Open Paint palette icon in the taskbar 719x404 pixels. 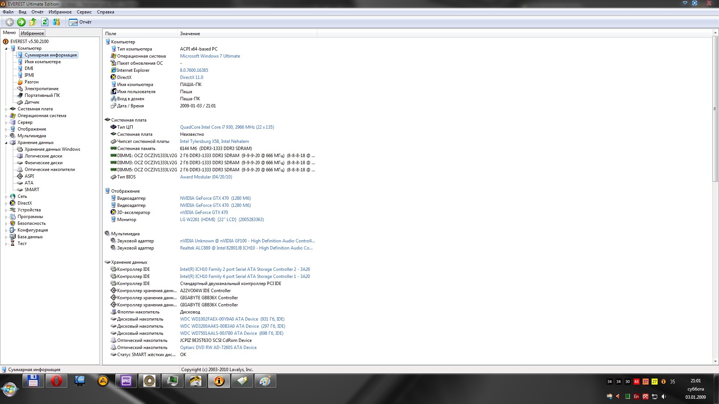266,381
